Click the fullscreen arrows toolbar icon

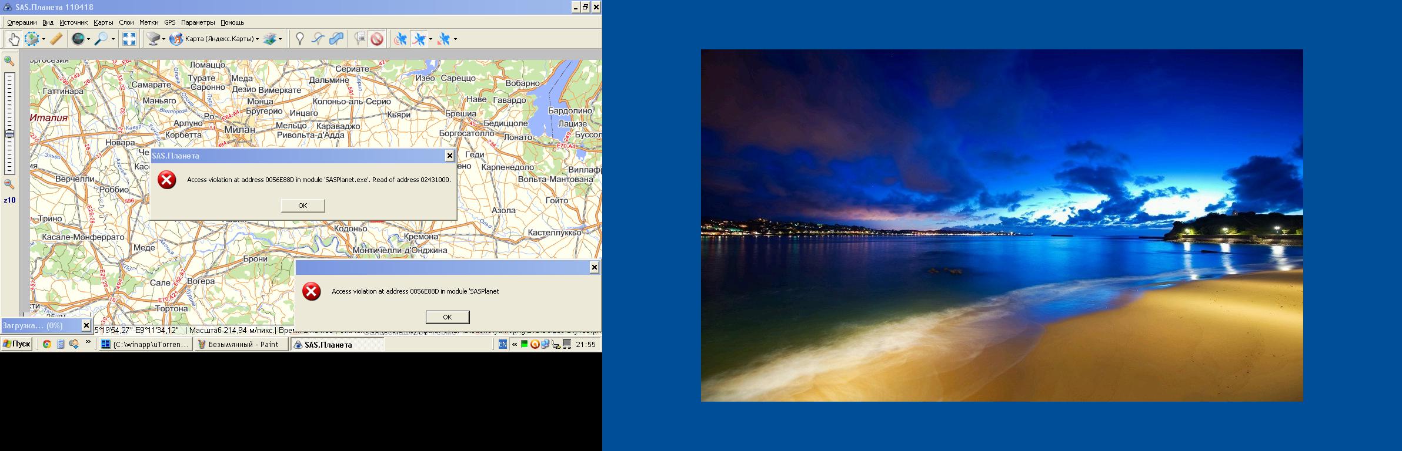coord(129,39)
